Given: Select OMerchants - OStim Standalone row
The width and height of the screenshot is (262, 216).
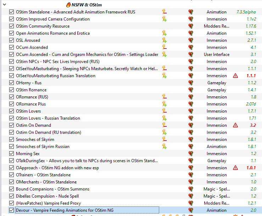Looking at the screenshot, I should coord(46,182).
